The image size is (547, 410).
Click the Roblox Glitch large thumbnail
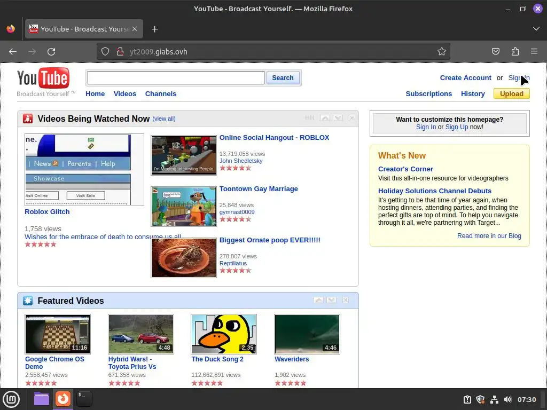[x=84, y=170]
